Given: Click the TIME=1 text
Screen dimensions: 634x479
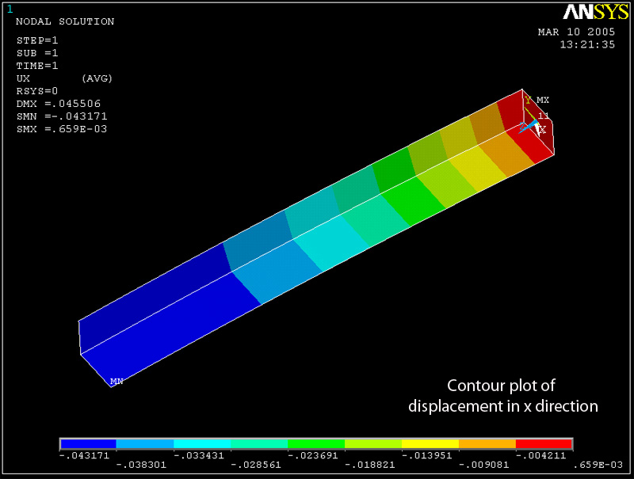Looking at the screenshot, I should [37, 66].
